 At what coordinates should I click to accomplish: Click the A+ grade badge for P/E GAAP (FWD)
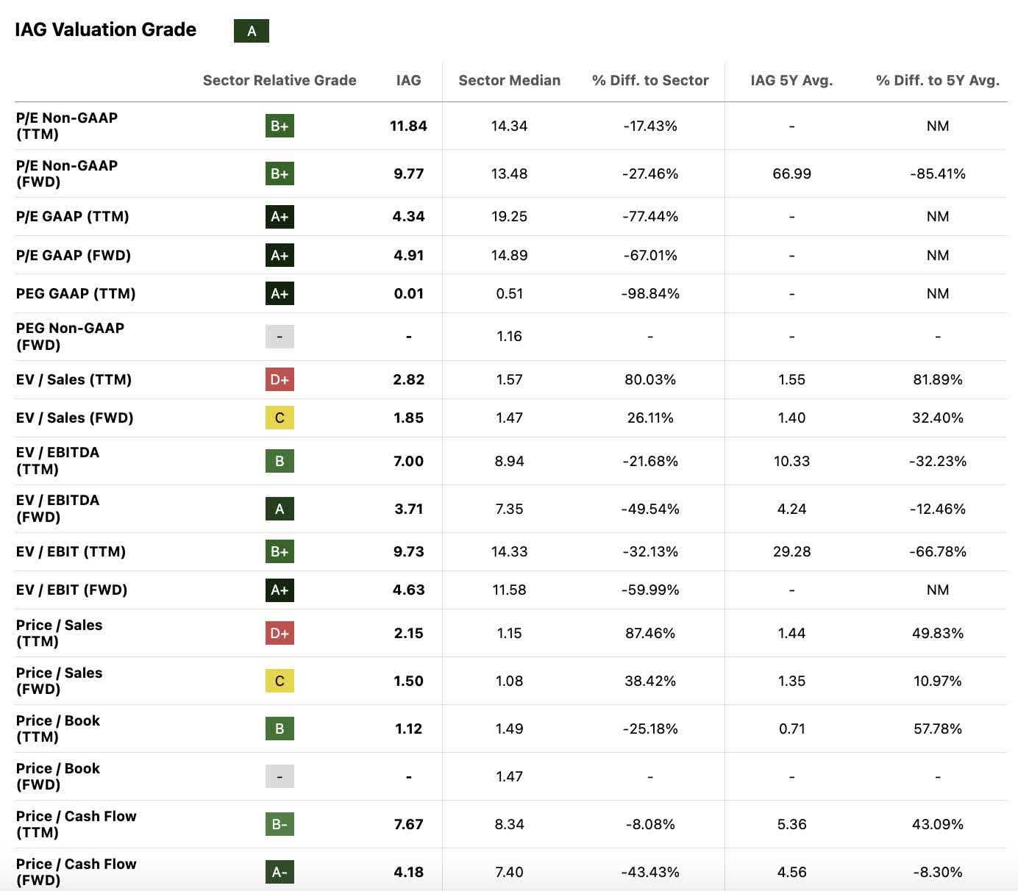280,255
